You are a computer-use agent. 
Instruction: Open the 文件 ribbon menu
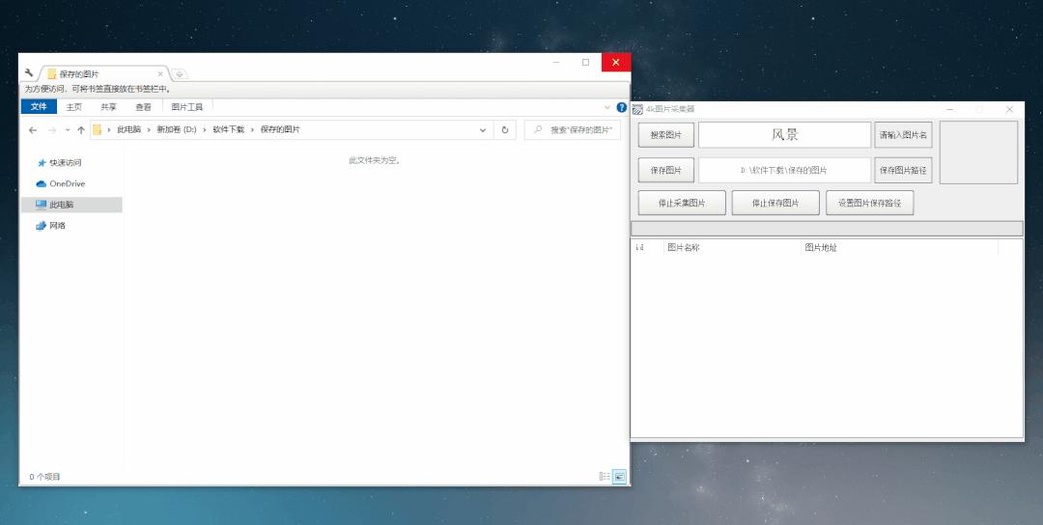40,107
